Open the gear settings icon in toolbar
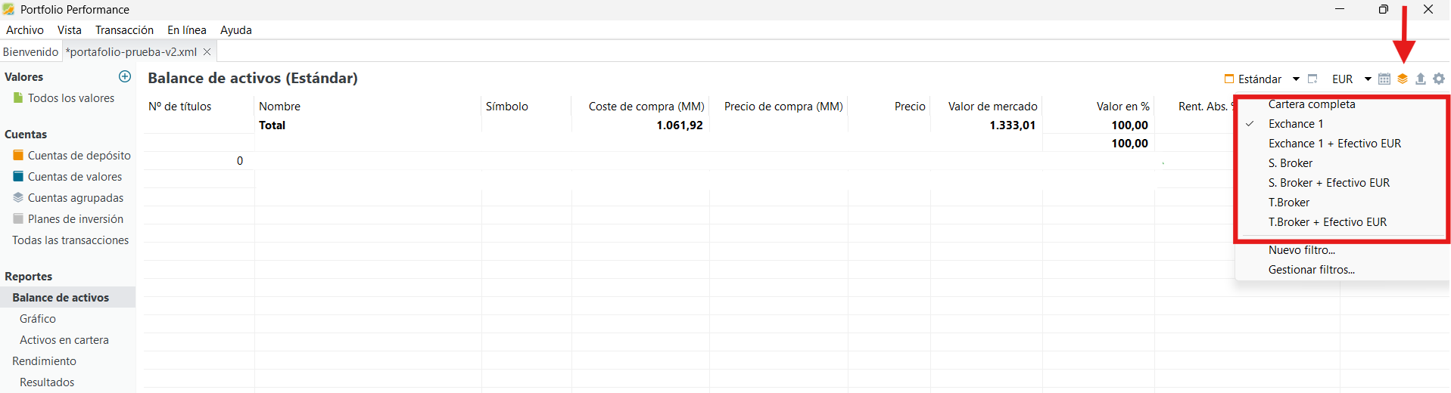The image size is (1451, 393). pos(1439,79)
